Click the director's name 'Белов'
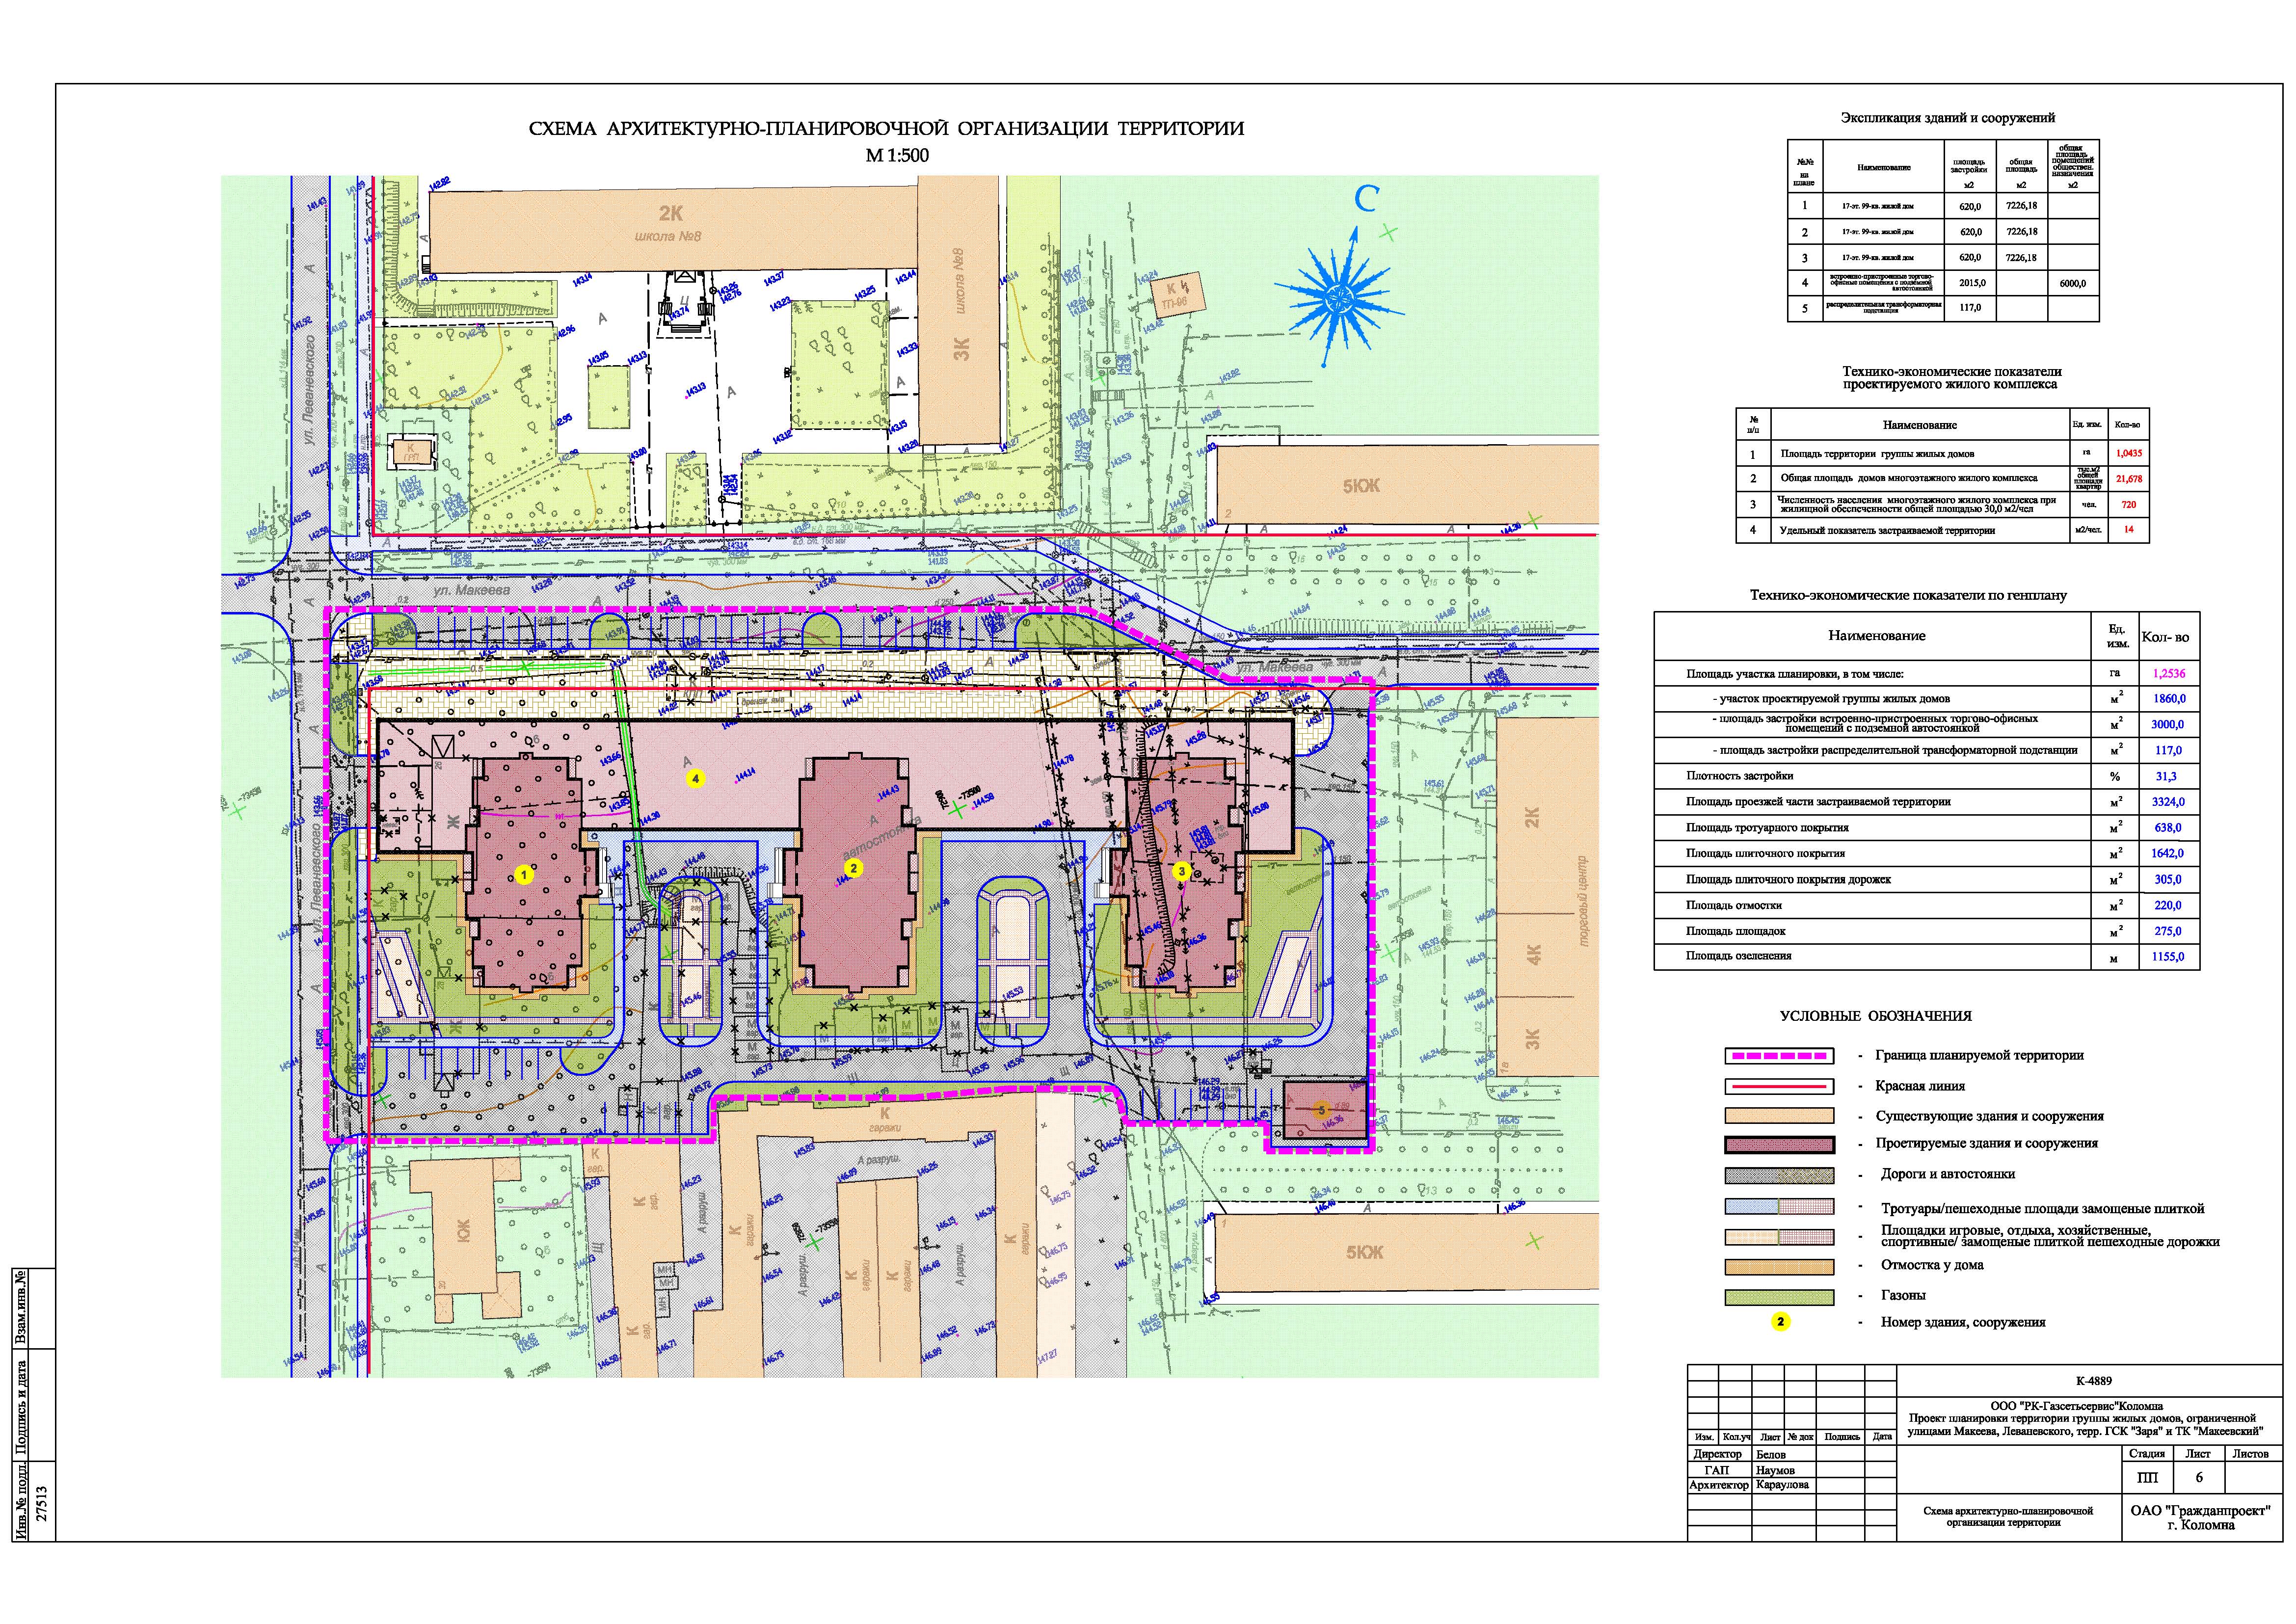This screenshot has width=2296, height=1624. coord(1770,1455)
